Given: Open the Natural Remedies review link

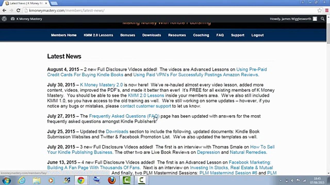Looking at the screenshot, I should [x=248, y=152].
